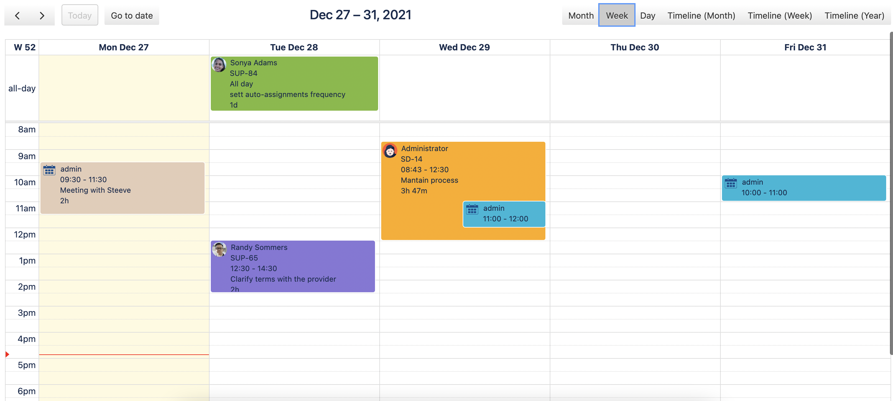Screen dimensions: 893x401
Task: Advance to next week arrow
Action: [x=42, y=16]
